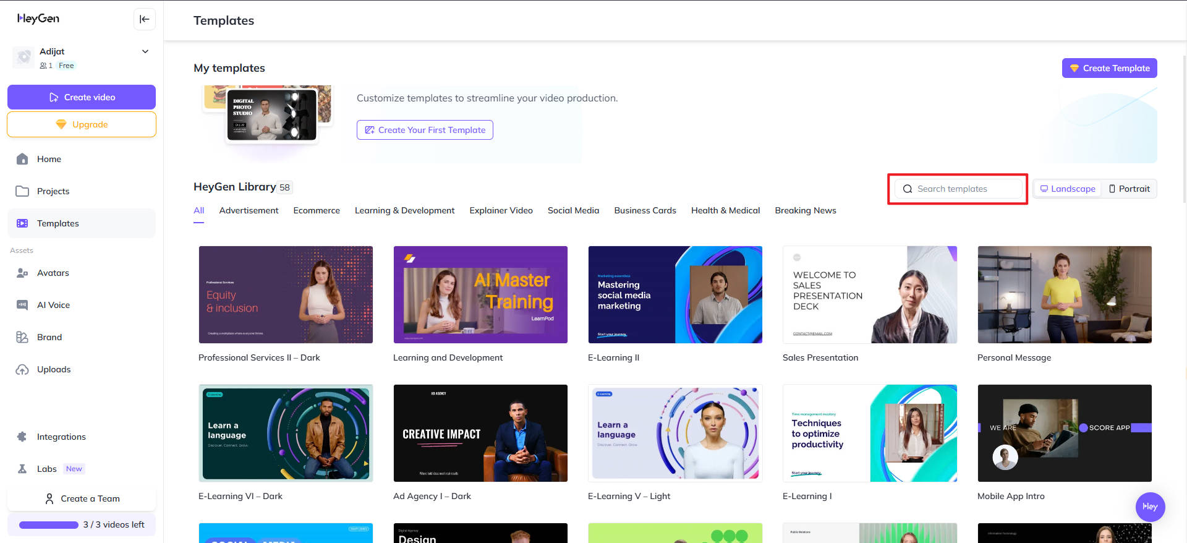
Task: Click the Free plan badge
Action: 66,66
